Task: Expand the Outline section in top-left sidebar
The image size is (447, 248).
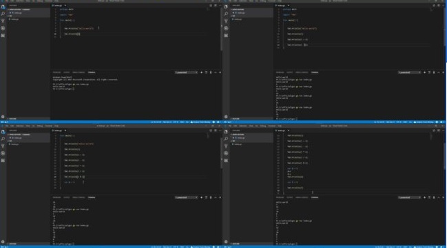Action: tap(12, 119)
